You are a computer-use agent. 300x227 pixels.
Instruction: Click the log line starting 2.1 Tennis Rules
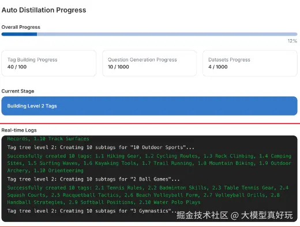(148, 188)
